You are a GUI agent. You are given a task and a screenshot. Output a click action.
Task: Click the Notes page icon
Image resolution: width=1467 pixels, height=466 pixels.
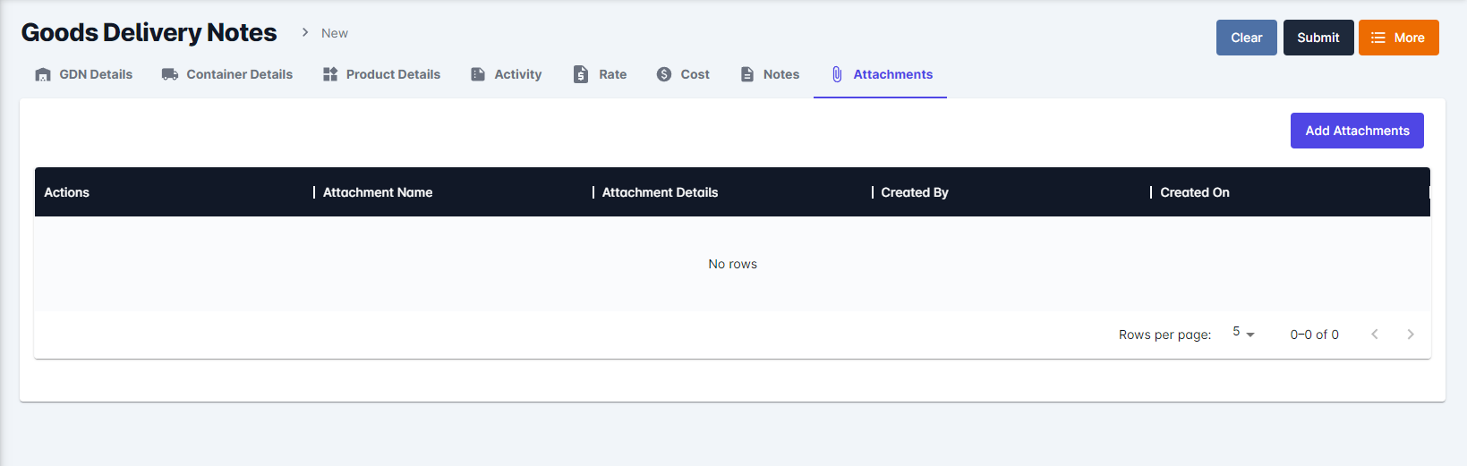tap(747, 74)
